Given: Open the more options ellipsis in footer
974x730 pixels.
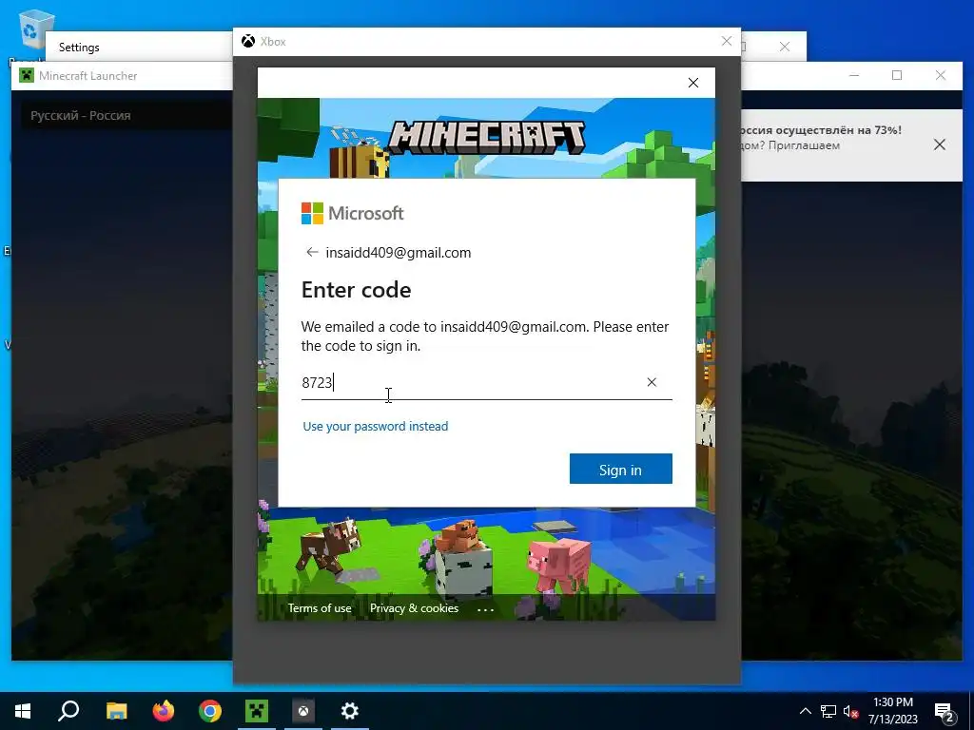Looking at the screenshot, I should [486, 609].
